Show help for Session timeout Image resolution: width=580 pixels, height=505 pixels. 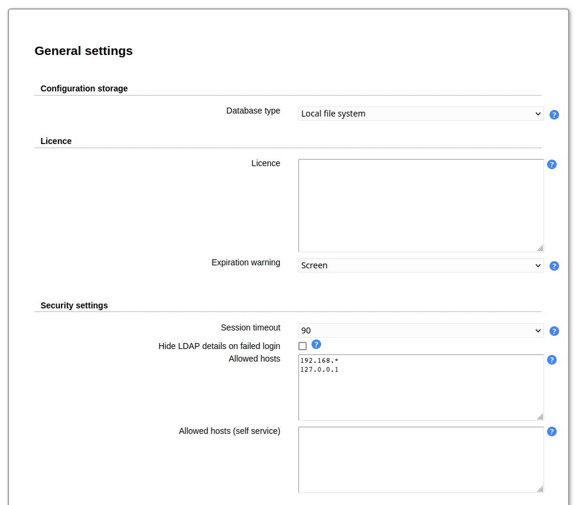[554, 331]
